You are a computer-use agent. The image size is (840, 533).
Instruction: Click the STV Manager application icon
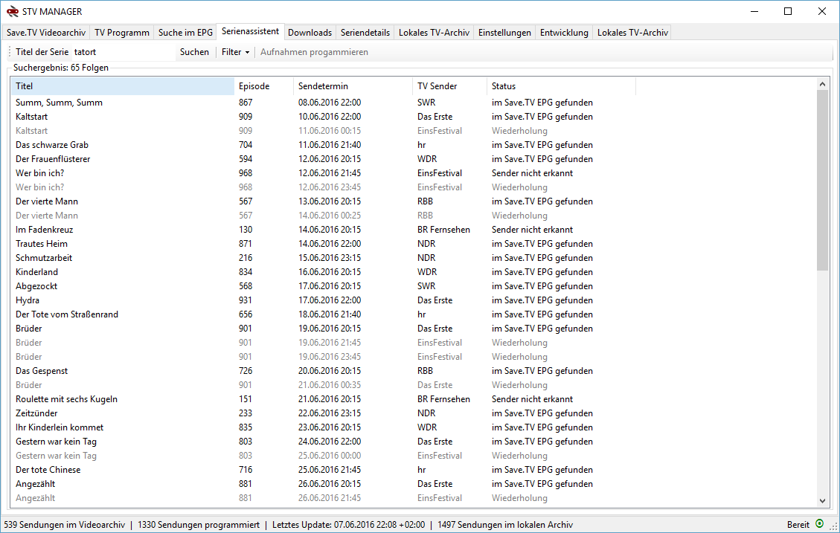point(13,12)
